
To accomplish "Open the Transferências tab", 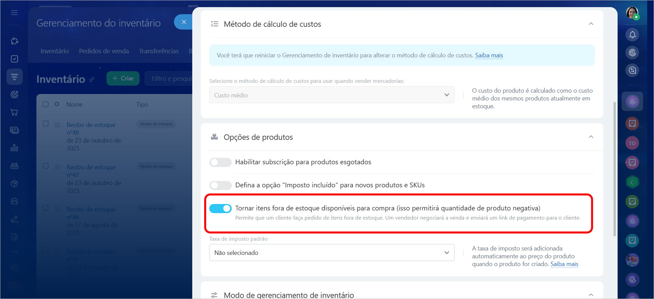I will [159, 51].
